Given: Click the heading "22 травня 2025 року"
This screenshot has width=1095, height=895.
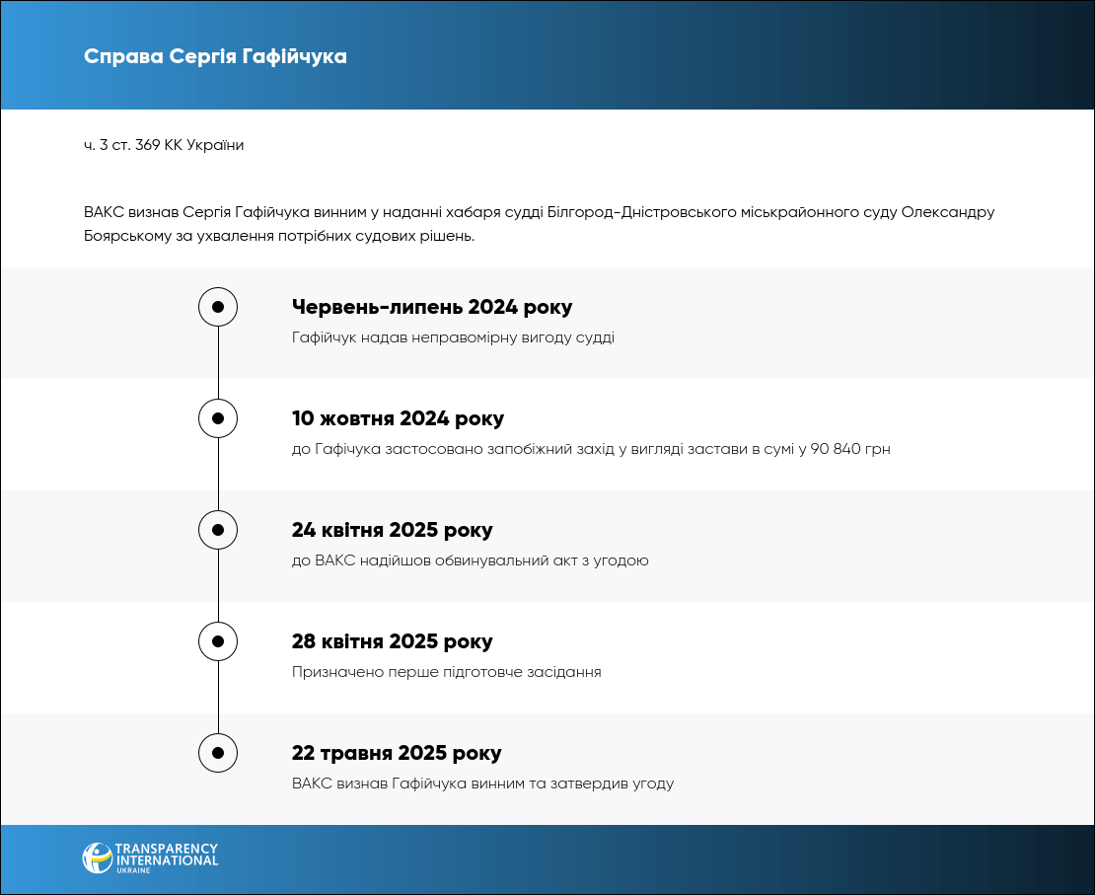Looking at the screenshot, I should point(397,753).
